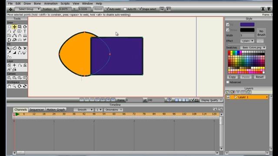Open the interval 1 dropdown in Timeline
Viewport: 278px width, 156px height.
pyautogui.click(x=99, y=110)
